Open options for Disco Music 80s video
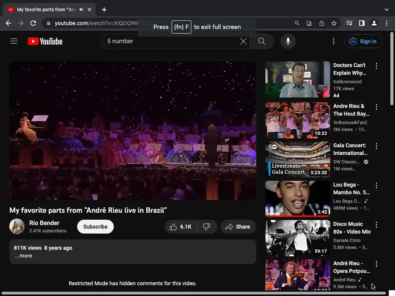 pos(376,225)
